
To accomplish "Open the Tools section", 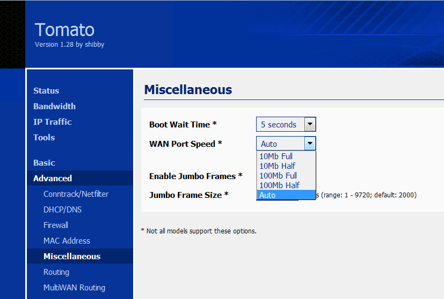I will click(x=44, y=138).
